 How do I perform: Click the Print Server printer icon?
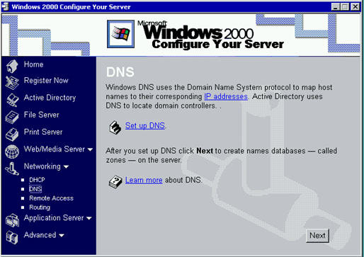tap(12, 134)
